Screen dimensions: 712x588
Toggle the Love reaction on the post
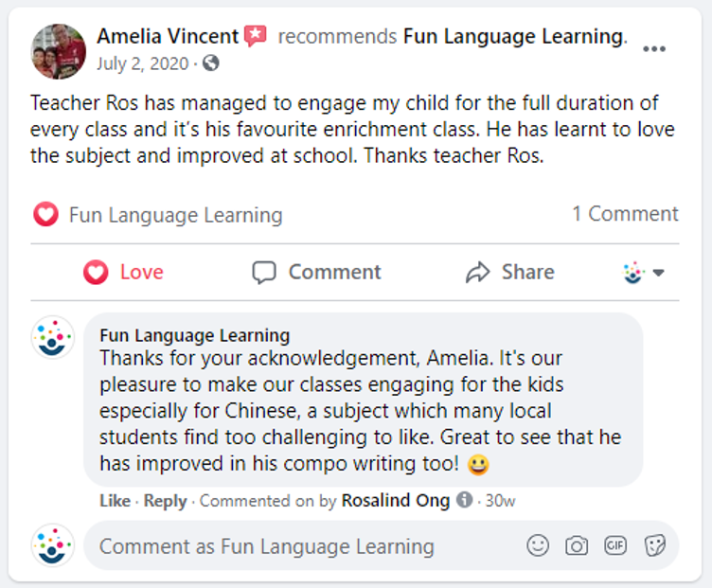click(x=123, y=273)
